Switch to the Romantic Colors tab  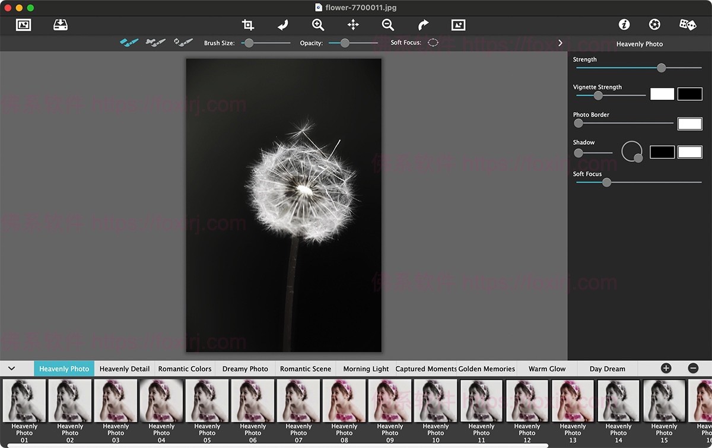[x=185, y=368]
